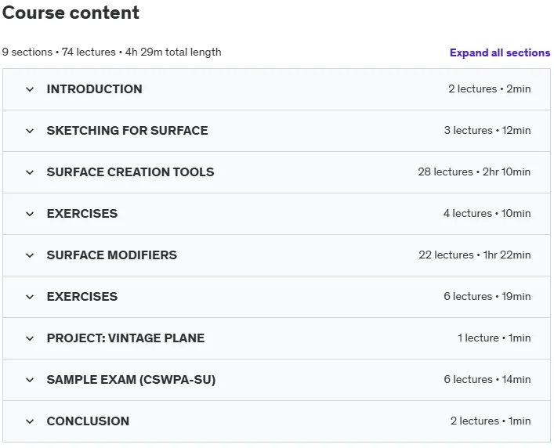Click the 28 lectures • 2hr 10min label

(474, 172)
